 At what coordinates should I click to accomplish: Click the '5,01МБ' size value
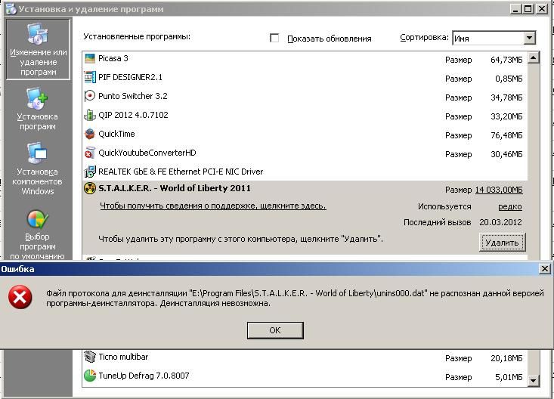[509, 377]
